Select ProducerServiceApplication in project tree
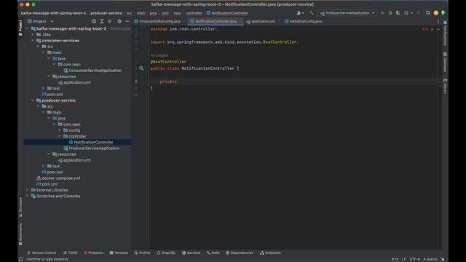466x262 pixels. point(94,148)
